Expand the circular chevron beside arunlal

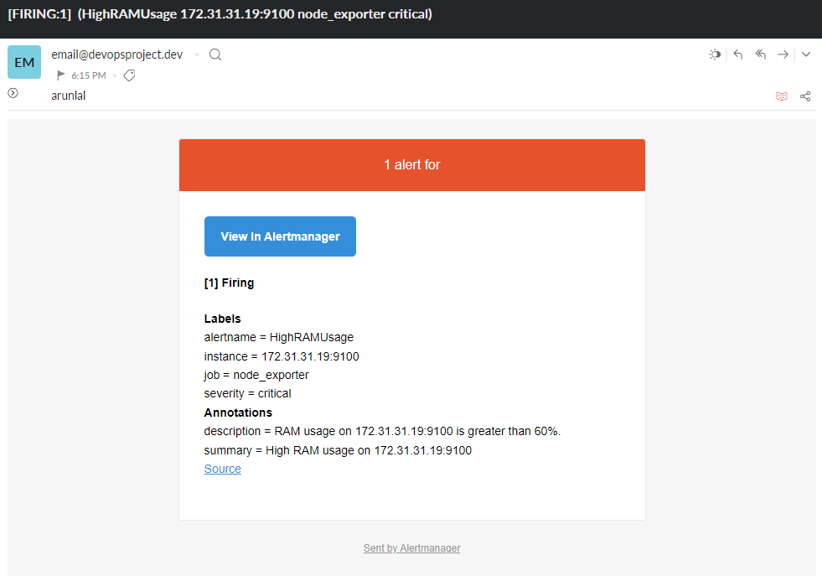click(12, 93)
